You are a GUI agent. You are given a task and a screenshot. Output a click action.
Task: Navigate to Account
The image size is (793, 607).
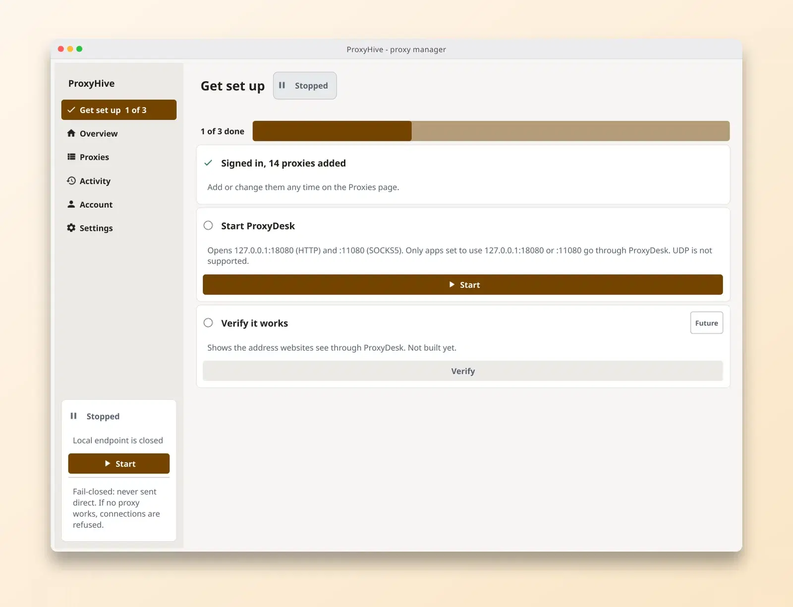click(119, 204)
